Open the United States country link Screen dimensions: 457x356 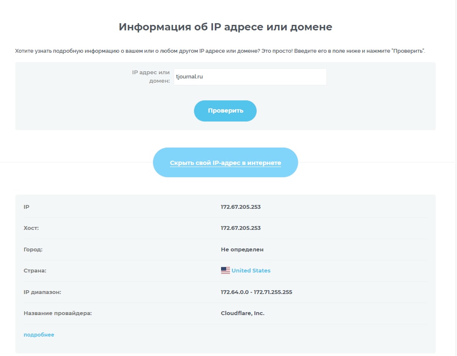click(x=251, y=270)
